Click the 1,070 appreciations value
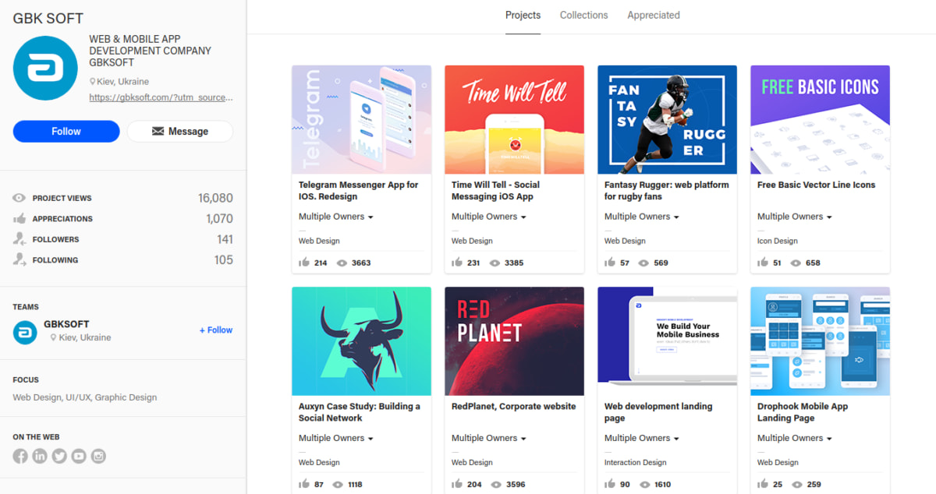 (x=220, y=219)
